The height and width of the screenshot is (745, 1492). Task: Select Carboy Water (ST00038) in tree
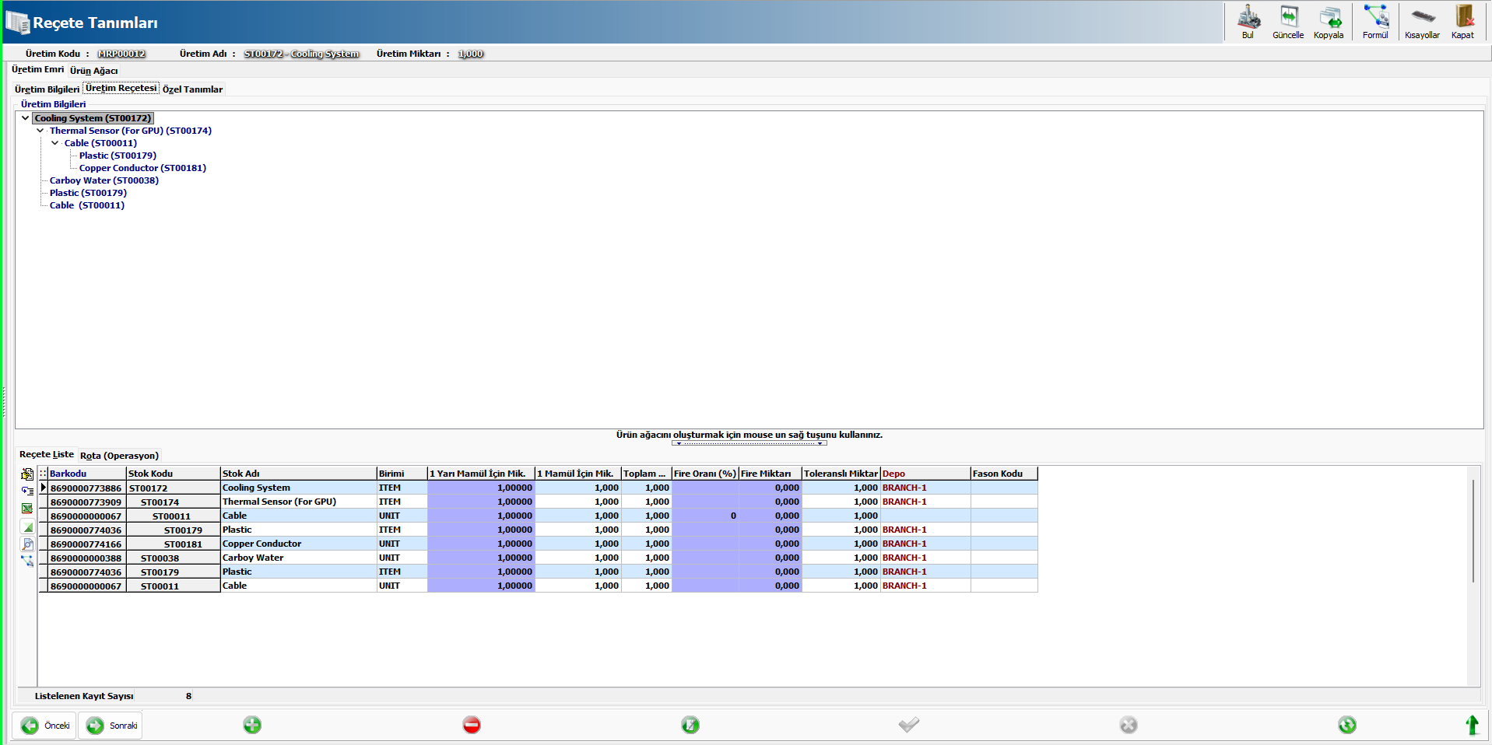pos(104,180)
